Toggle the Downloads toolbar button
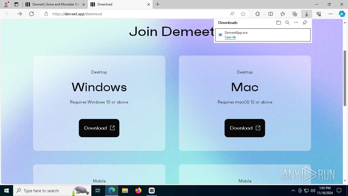Screen dimensions: 348x196 pos(307,14)
